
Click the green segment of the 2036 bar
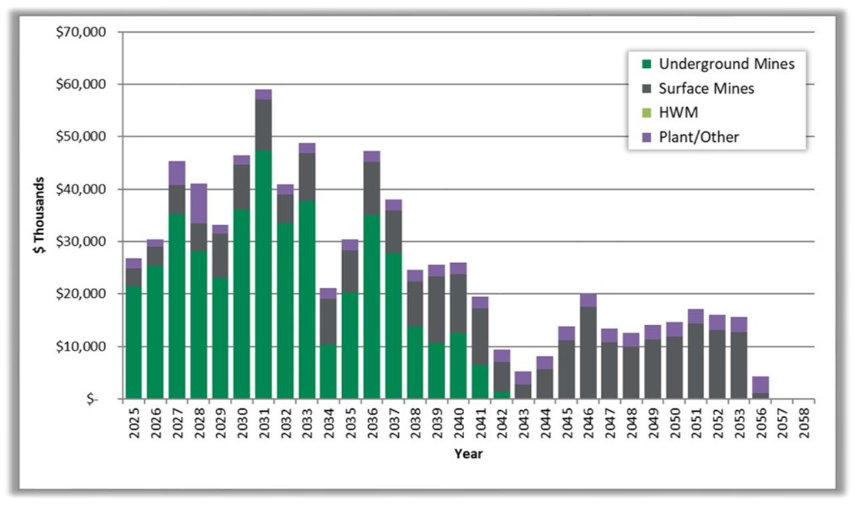(x=372, y=306)
